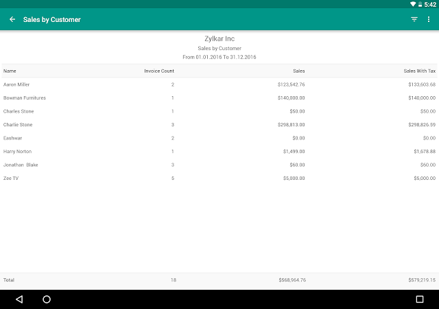Open the Bowman Furnitures row
The height and width of the screenshot is (309, 439).
tap(219, 98)
